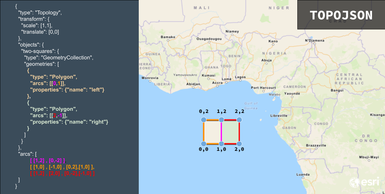Select the vertex dot labeled 1,2
The height and width of the screenshot is (194, 385).
[x=221, y=120]
